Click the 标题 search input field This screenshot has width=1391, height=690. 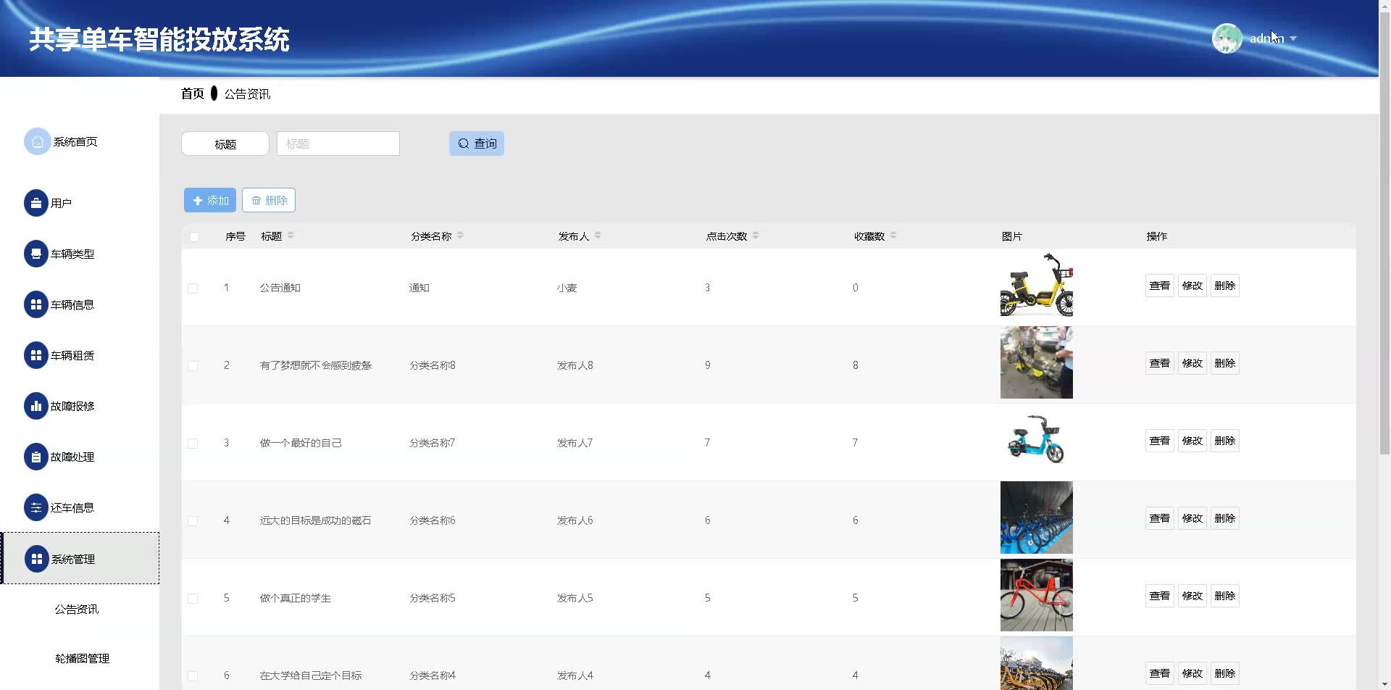(x=338, y=144)
